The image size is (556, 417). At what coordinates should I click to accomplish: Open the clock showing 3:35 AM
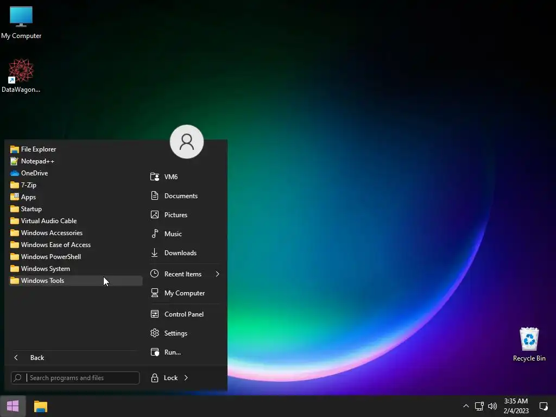click(x=516, y=406)
